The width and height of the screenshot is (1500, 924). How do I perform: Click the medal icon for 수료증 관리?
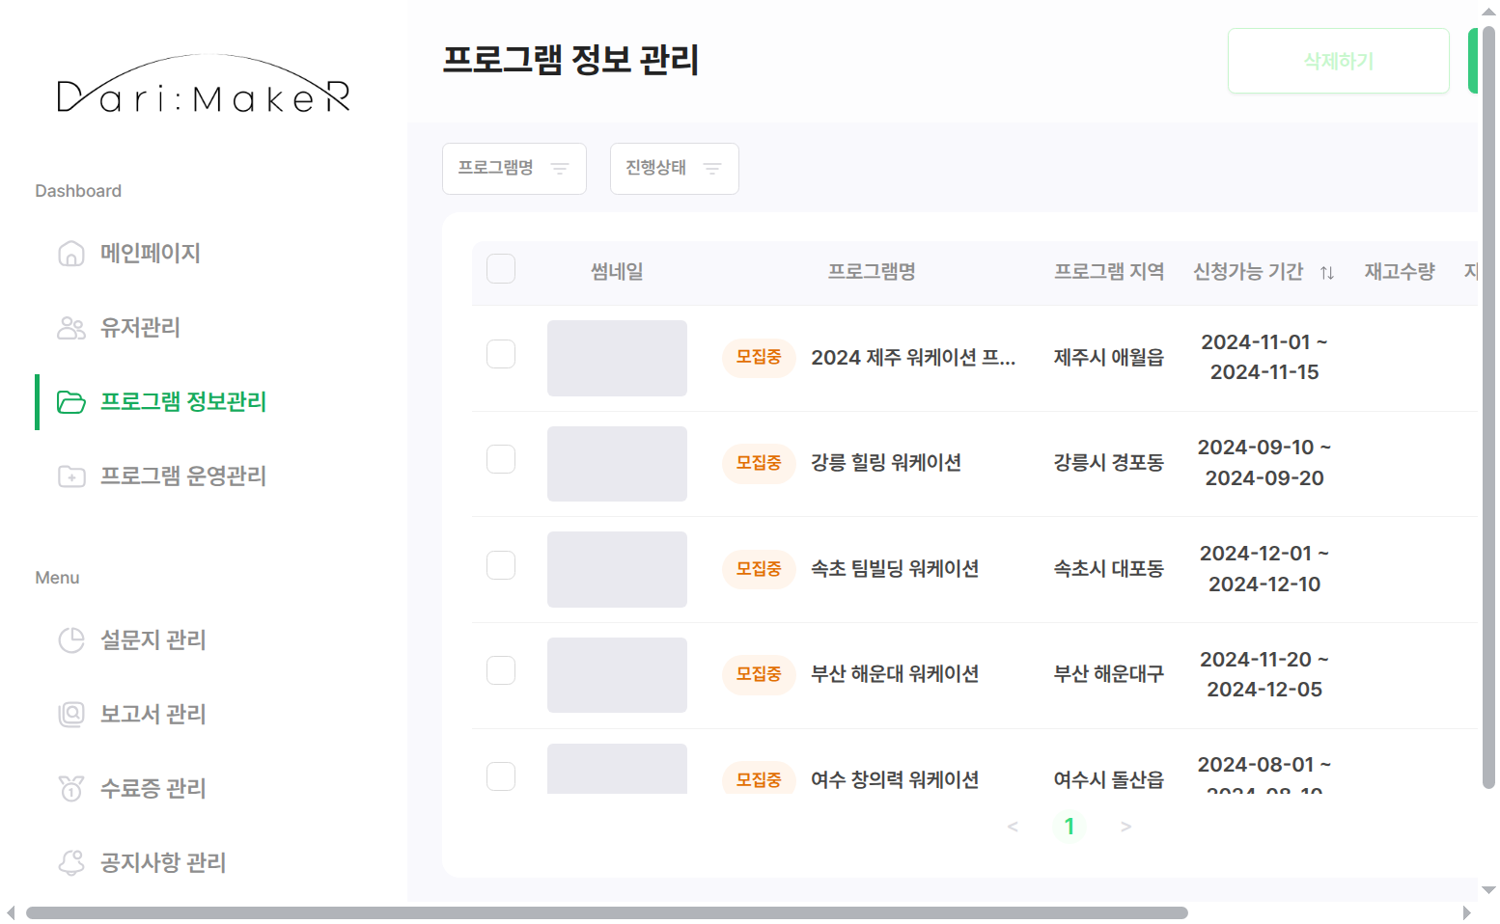tap(71, 789)
